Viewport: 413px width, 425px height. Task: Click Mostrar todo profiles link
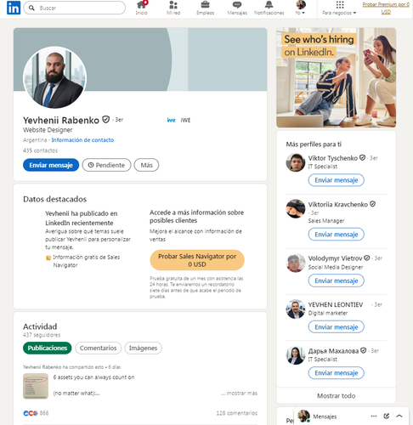[337, 396]
